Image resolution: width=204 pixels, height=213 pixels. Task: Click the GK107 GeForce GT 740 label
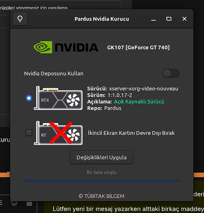[x=138, y=47]
